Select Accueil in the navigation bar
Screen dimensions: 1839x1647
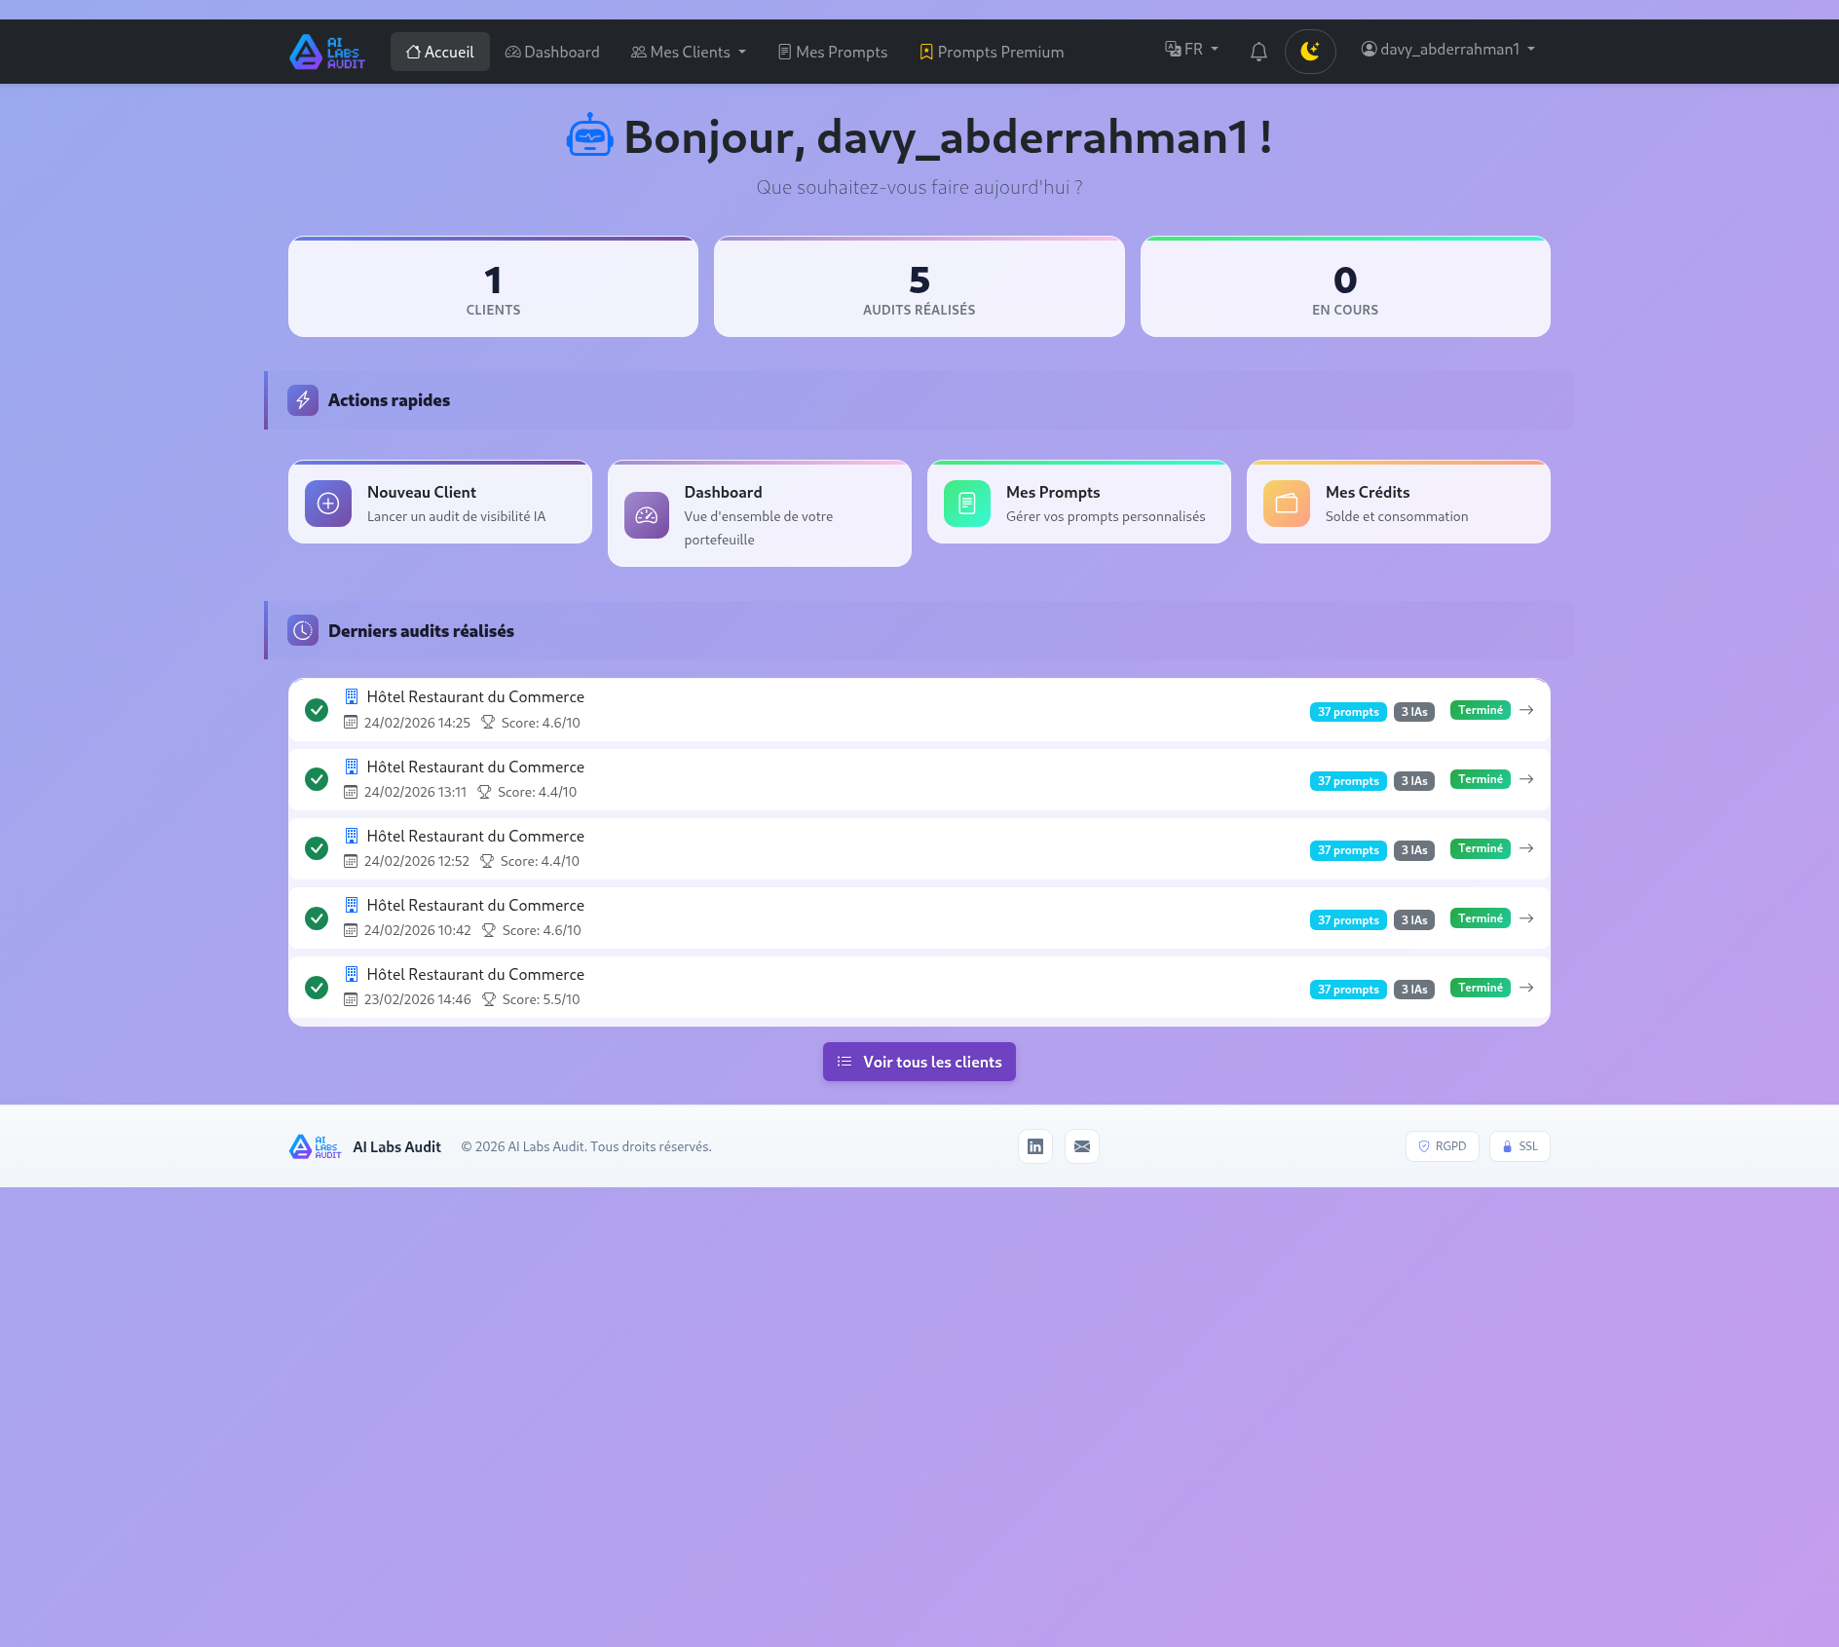[x=439, y=52]
